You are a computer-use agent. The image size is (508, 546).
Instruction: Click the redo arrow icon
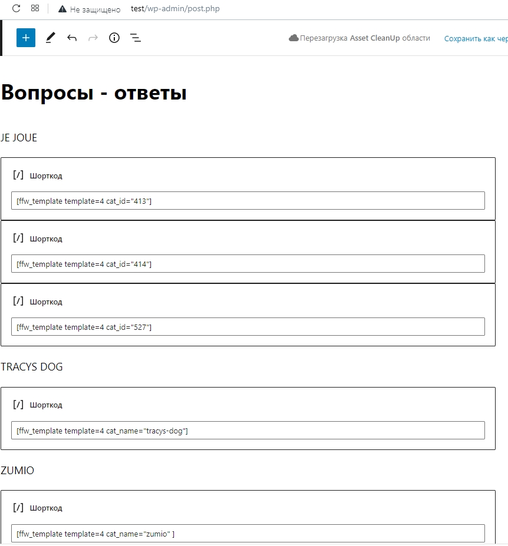click(93, 38)
